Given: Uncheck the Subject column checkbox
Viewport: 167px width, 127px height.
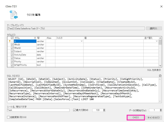Looking at the screenshot, I should click(12, 51).
